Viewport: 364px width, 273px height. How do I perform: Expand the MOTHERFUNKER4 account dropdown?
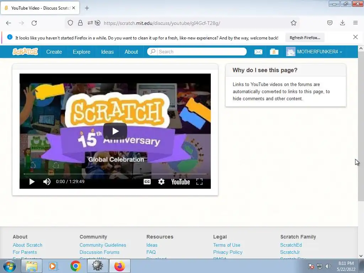pyautogui.click(x=341, y=52)
